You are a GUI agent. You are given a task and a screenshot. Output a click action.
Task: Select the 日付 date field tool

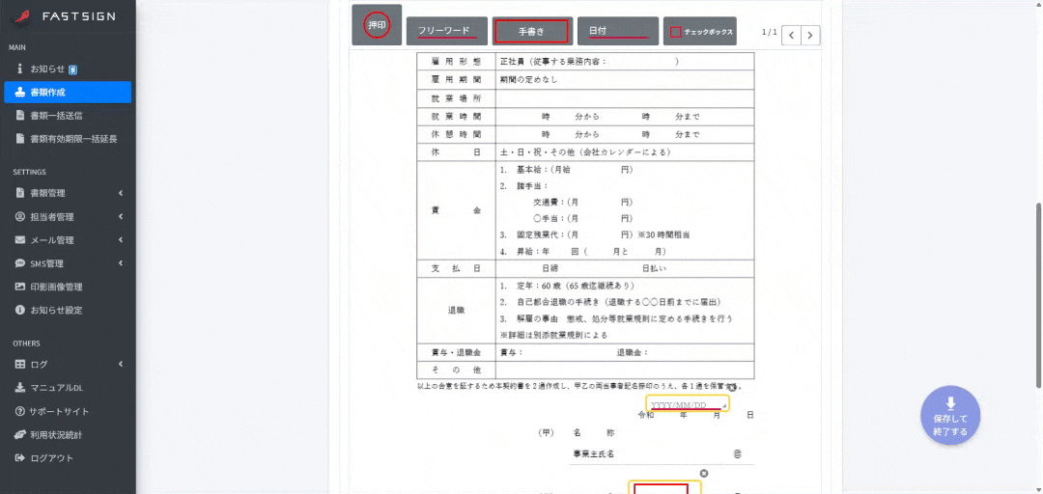click(x=618, y=31)
